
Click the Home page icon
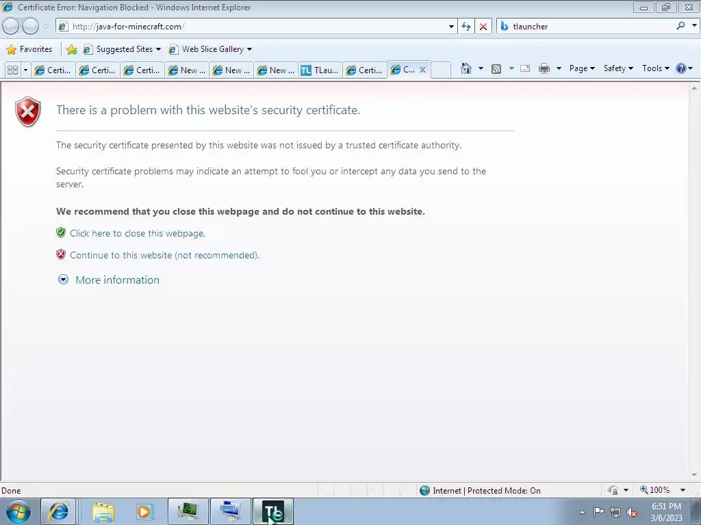coord(466,68)
